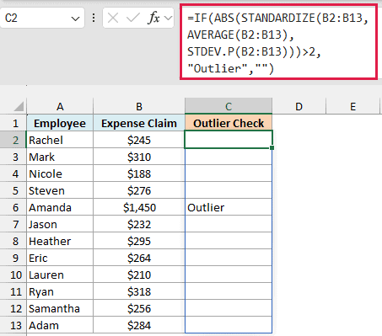Viewport: 382px width, 336px height.
Task: Select the cell containing Samantha
Action: pyautogui.click(x=60, y=308)
